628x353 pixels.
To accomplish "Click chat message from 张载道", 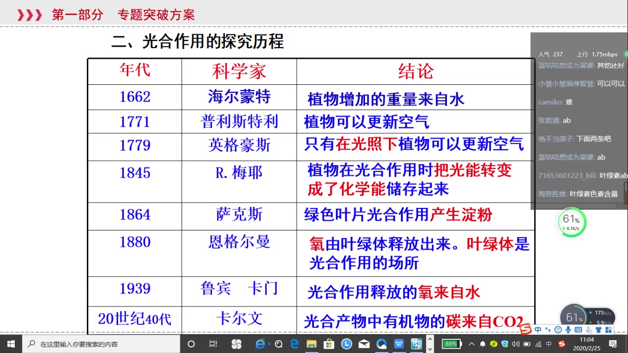I will [554, 120].
